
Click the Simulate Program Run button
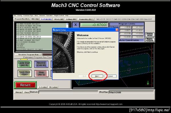click(x=28, y=55)
